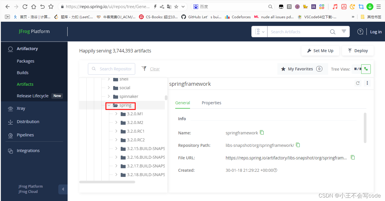Open the Codeforces bookmark
Image resolution: width=385 pixels, height=201 pixels.
tap(238, 17)
